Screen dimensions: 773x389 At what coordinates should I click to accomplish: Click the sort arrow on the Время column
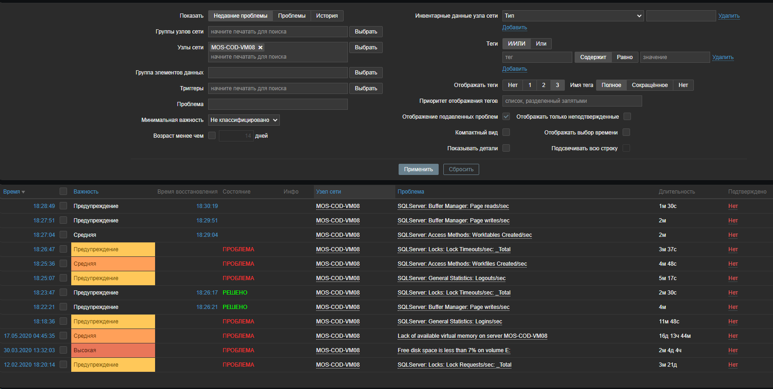point(23,192)
